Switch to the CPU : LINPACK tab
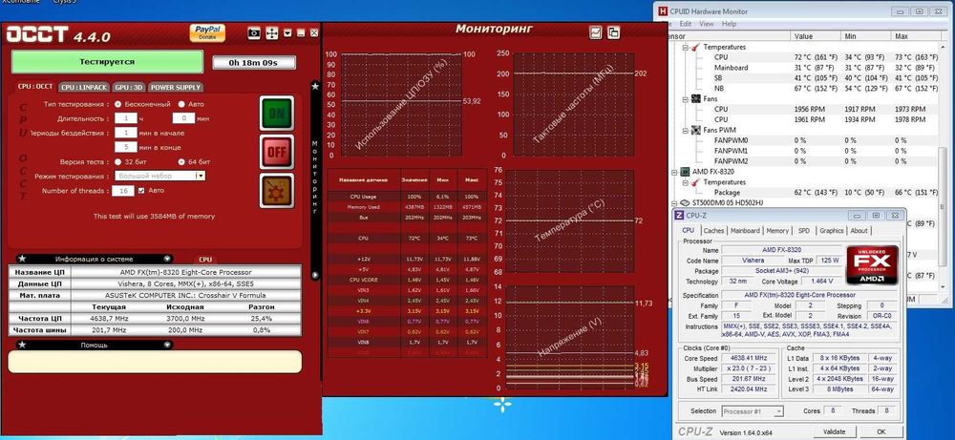The height and width of the screenshot is (440, 955). click(84, 87)
